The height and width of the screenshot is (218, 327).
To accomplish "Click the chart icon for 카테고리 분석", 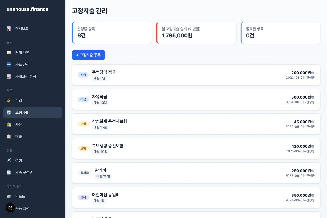I will [9, 77].
